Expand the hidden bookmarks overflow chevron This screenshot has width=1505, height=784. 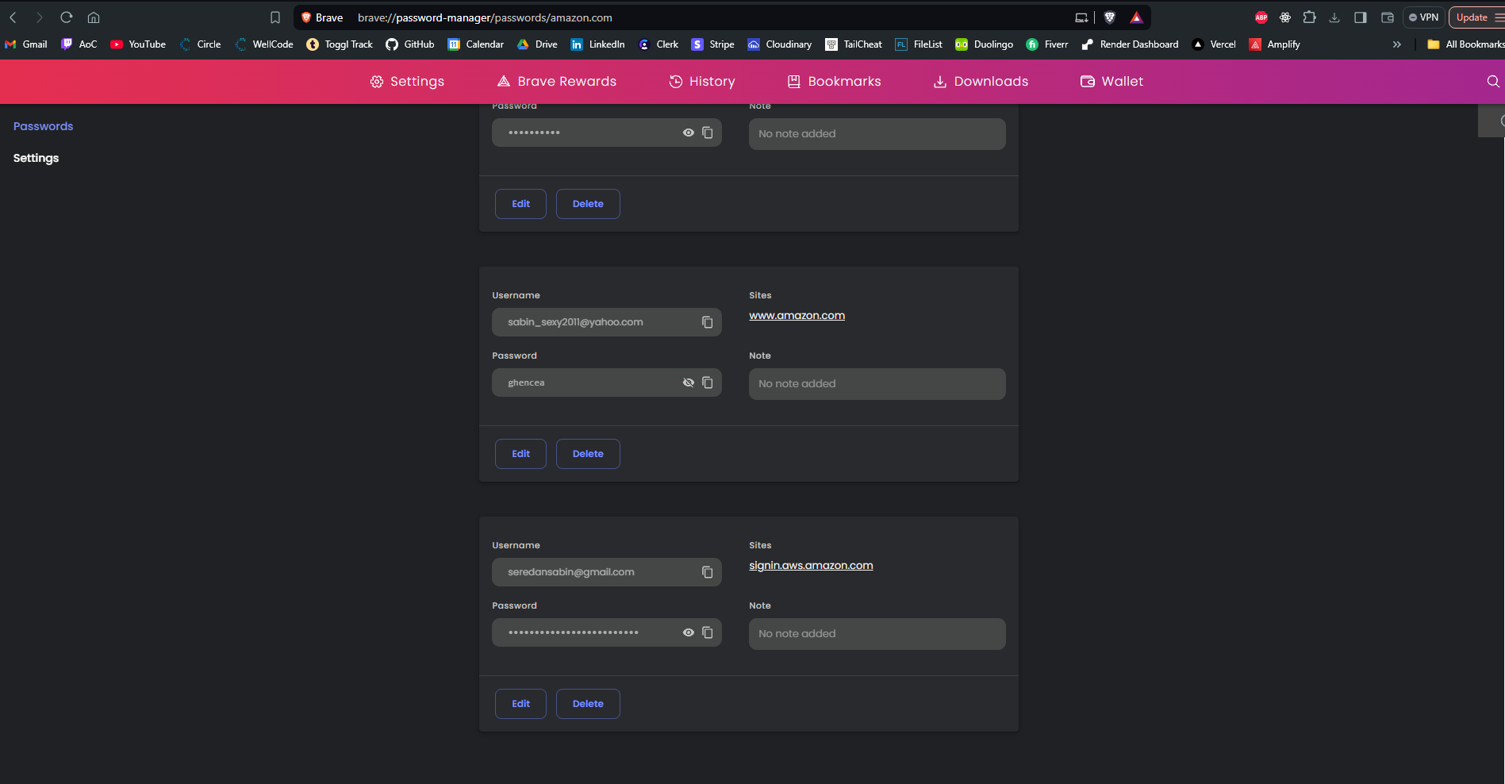pos(1396,44)
